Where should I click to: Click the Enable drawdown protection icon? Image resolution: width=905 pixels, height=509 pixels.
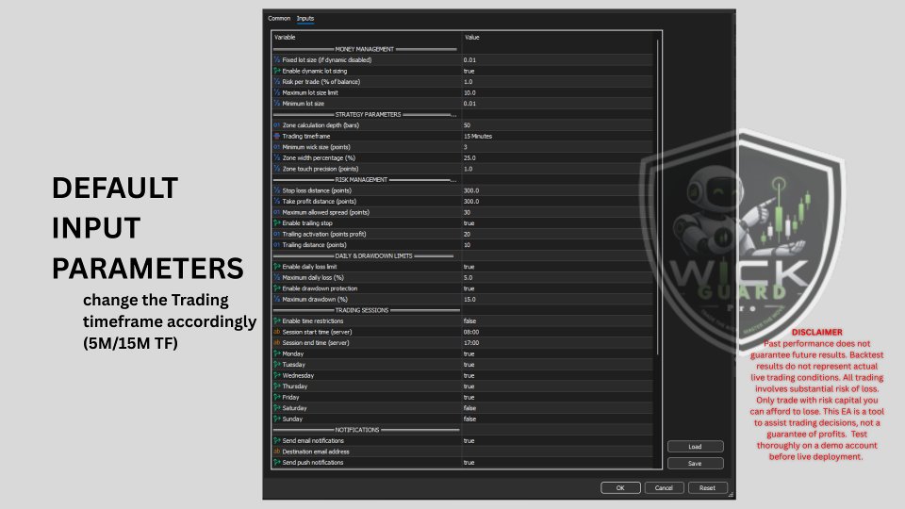[x=277, y=288]
